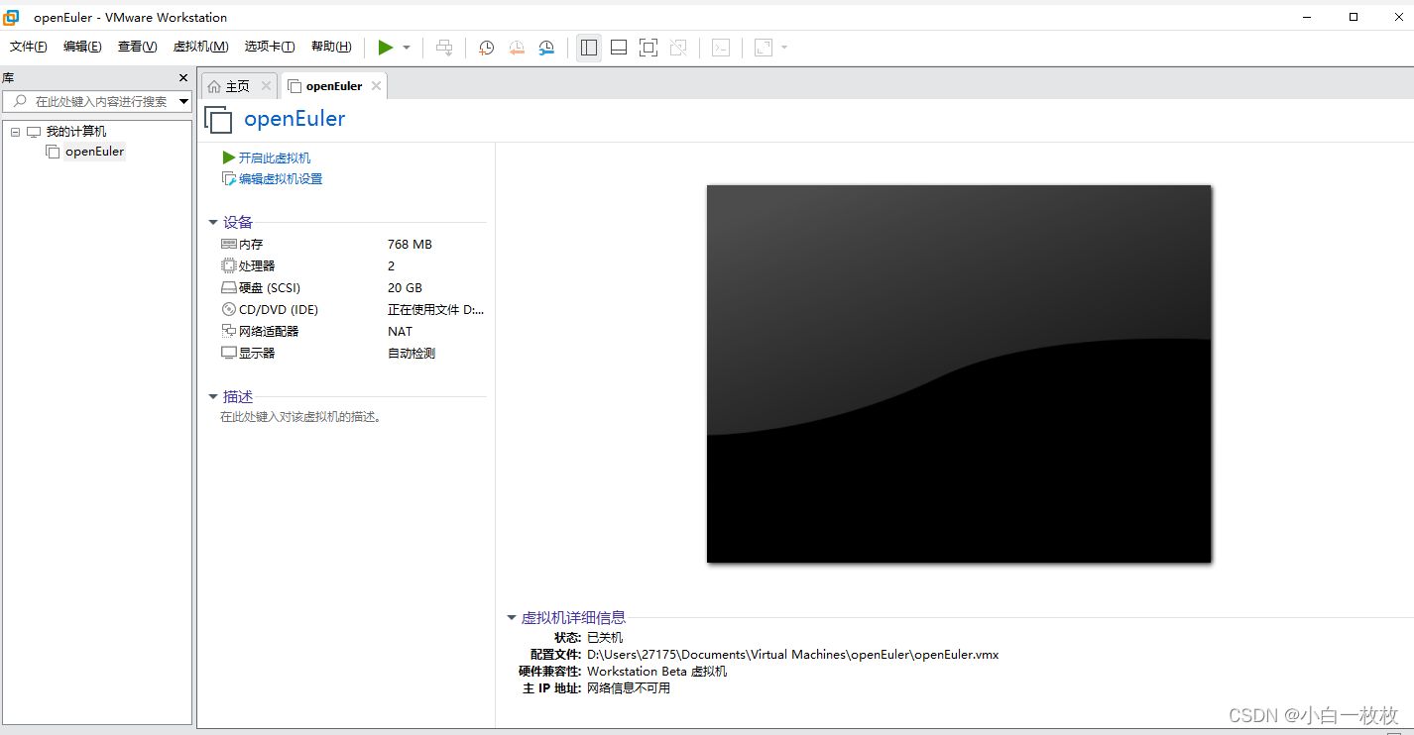Viewport: 1414px width, 735px height.
Task: Click the Unity mode toolbar icon
Action: click(678, 48)
